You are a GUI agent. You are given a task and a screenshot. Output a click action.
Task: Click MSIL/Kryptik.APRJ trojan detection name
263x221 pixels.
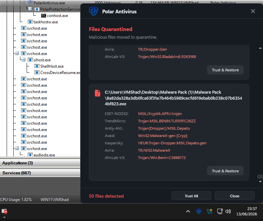click(160, 114)
